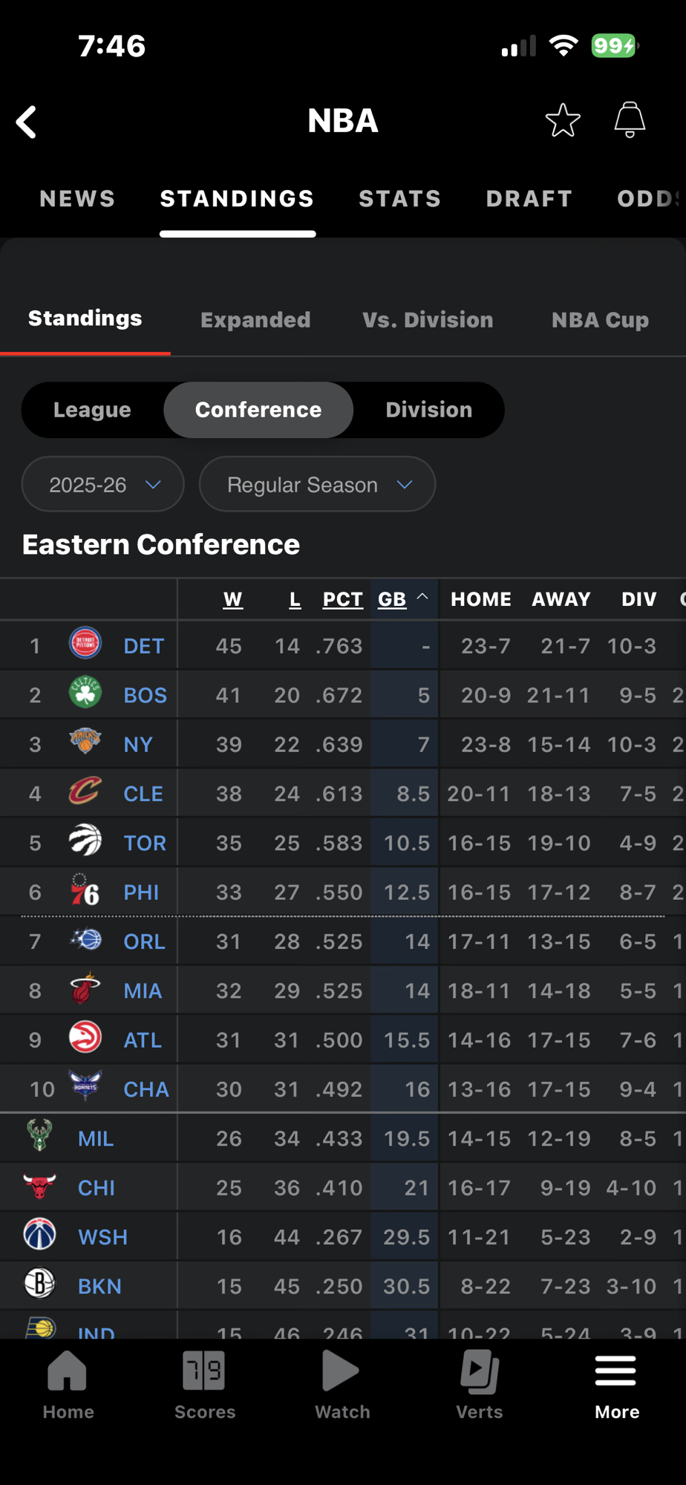Tap the back arrow icon

tap(27, 122)
